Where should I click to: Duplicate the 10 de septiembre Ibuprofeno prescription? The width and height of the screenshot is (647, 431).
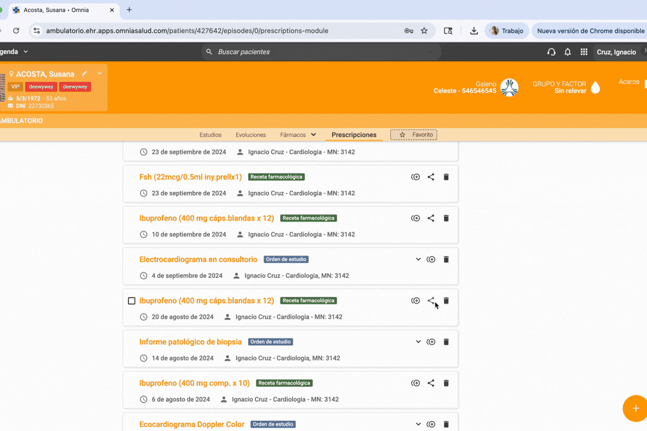[416, 218]
